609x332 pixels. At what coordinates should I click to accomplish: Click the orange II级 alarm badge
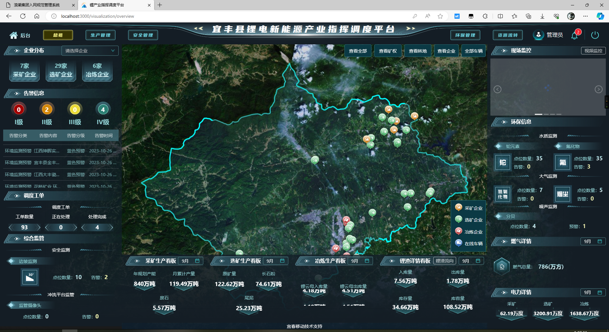click(47, 110)
